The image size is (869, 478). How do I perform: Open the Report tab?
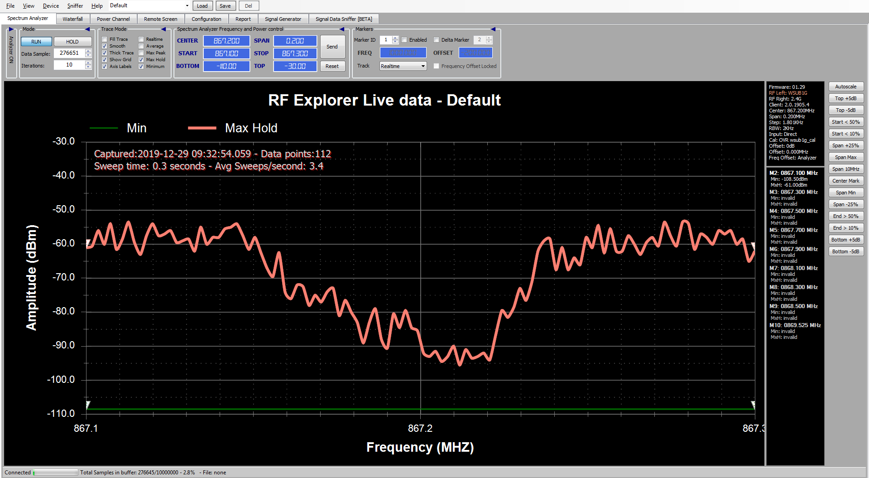tap(243, 19)
